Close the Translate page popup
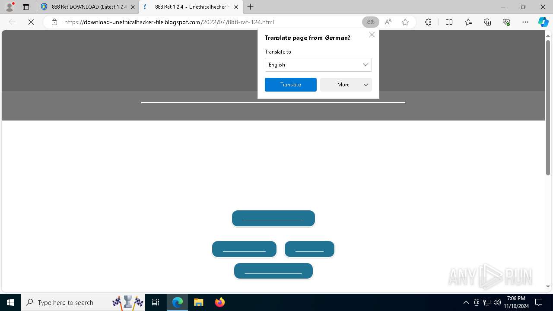The height and width of the screenshot is (311, 553). click(x=372, y=35)
